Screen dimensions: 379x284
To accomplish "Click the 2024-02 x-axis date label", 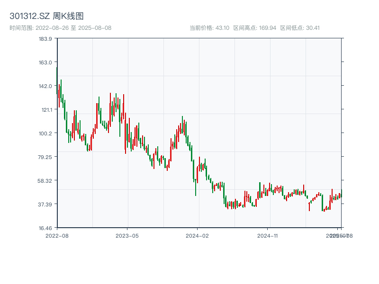I will [x=198, y=235].
